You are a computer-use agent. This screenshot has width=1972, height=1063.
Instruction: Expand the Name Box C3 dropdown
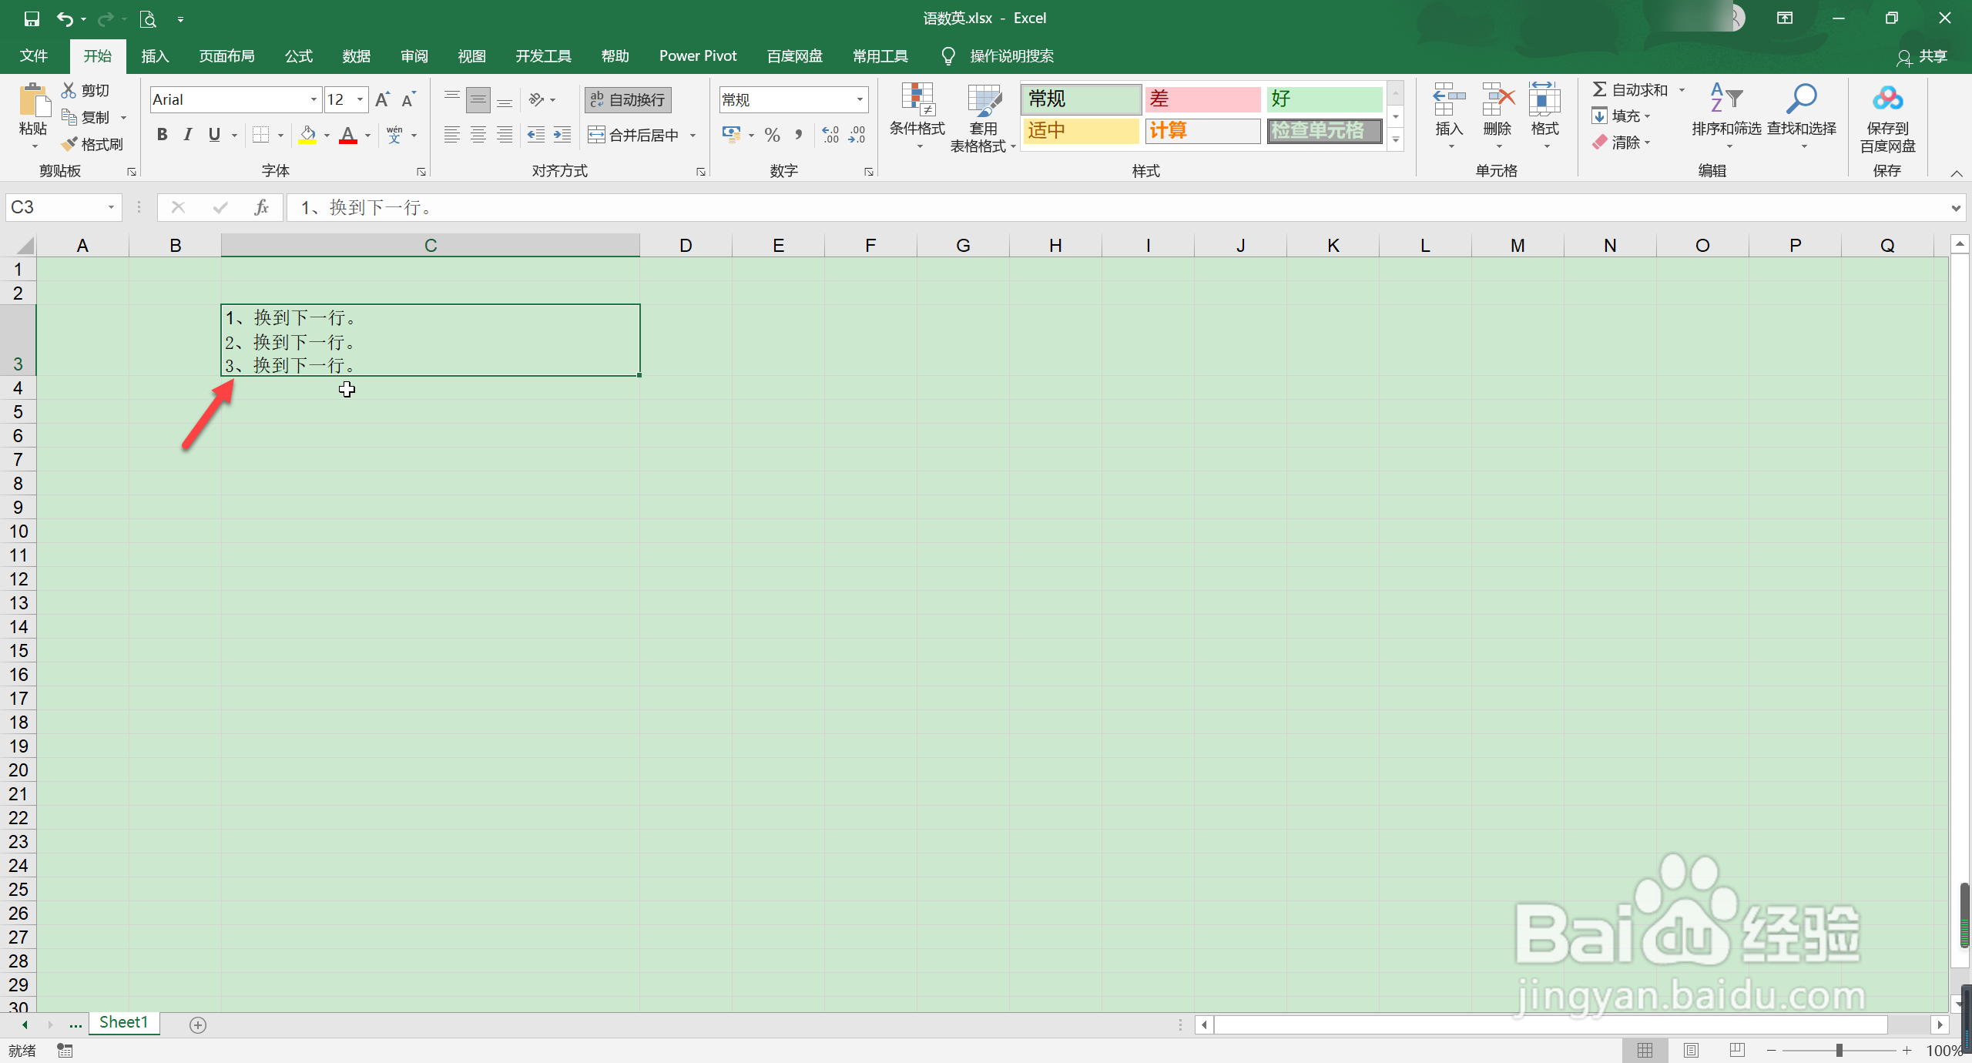pyautogui.click(x=111, y=207)
